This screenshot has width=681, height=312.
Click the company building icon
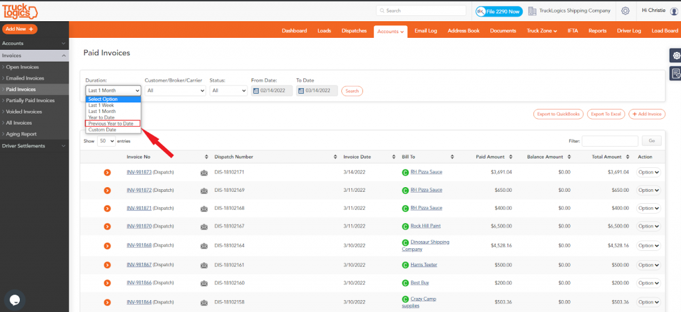(532, 11)
